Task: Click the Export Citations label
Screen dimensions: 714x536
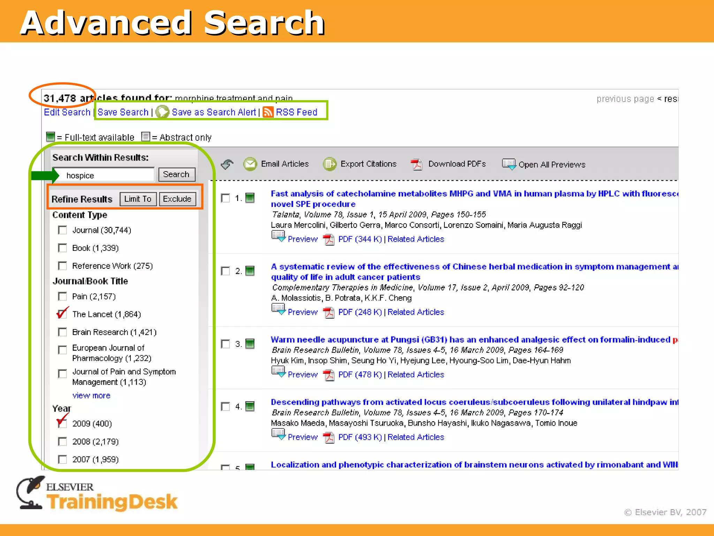Action: point(369,164)
